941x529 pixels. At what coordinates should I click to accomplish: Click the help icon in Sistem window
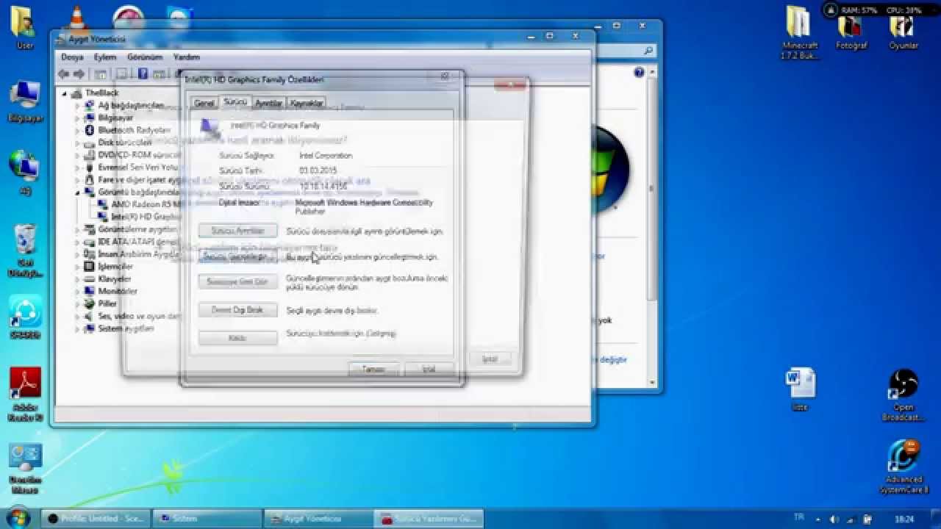[x=639, y=72]
